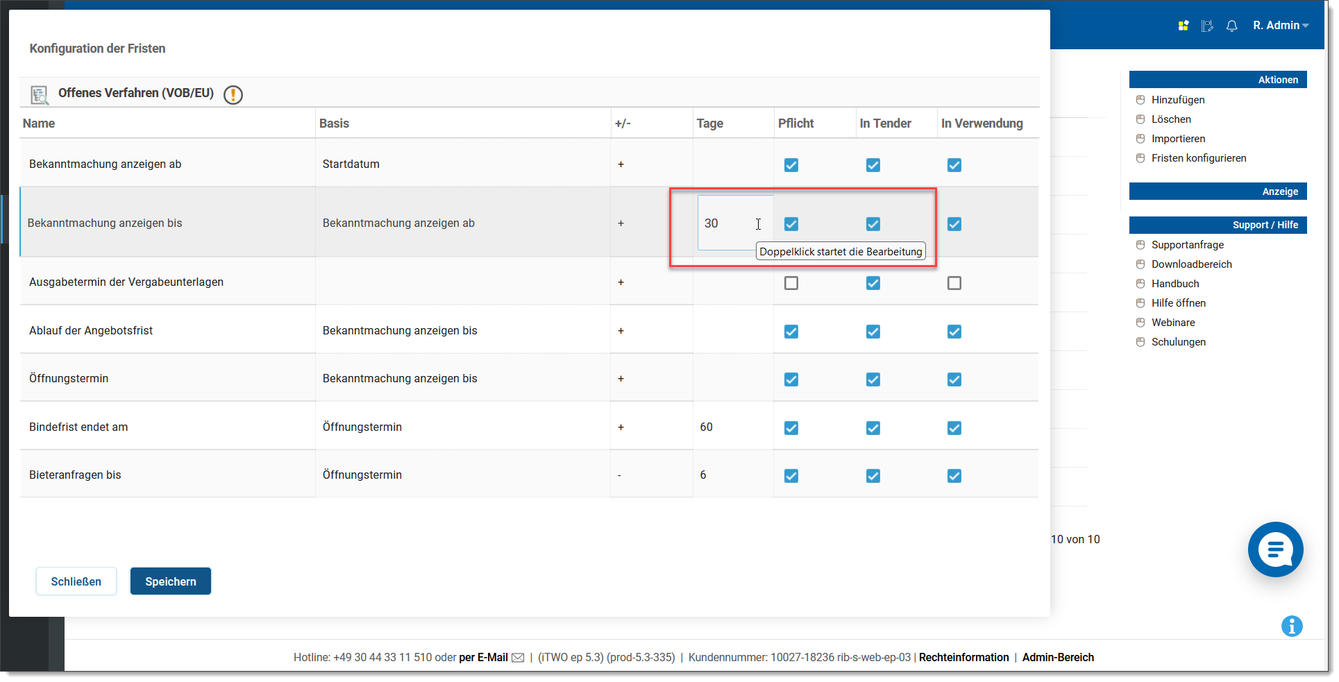Open the Rechteinformation link
This screenshot has width=1339, height=682.
963,658
